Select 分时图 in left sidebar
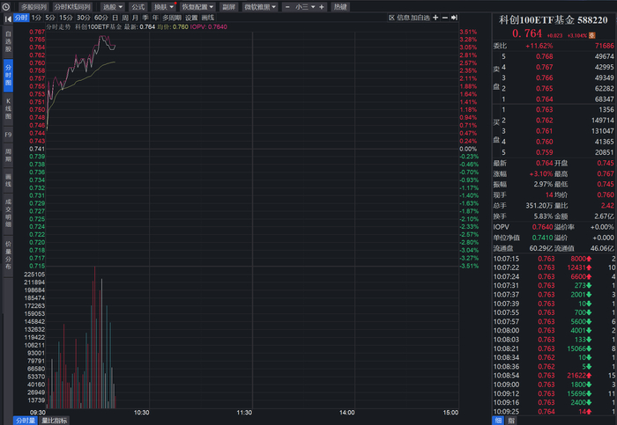 pos(8,76)
